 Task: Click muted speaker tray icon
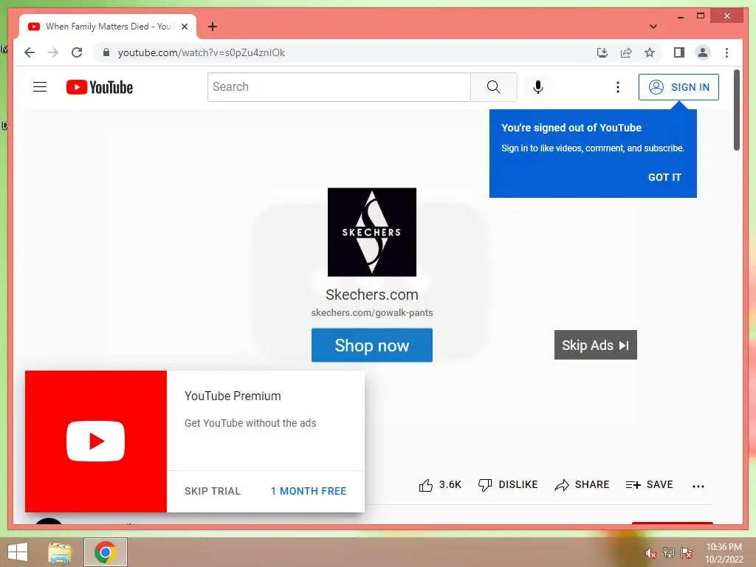point(650,552)
